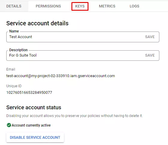Click the Service account status heading
This screenshot has width=168, height=145.
pyautogui.click(x=34, y=107)
